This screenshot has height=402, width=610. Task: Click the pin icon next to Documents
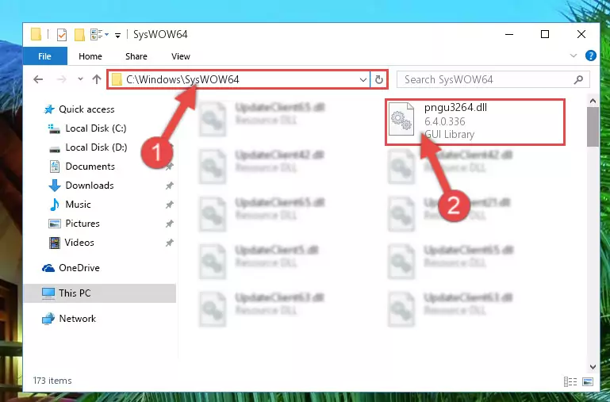pyautogui.click(x=169, y=167)
